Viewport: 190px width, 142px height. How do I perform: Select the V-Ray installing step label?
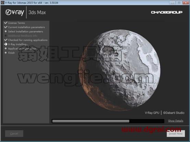[x=18, y=44]
